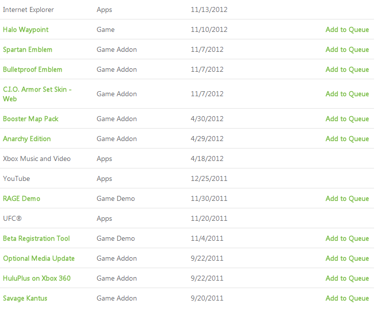Add Halo Waypoint to queue
This screenshot has height=314, width=379.
point(347,29)
